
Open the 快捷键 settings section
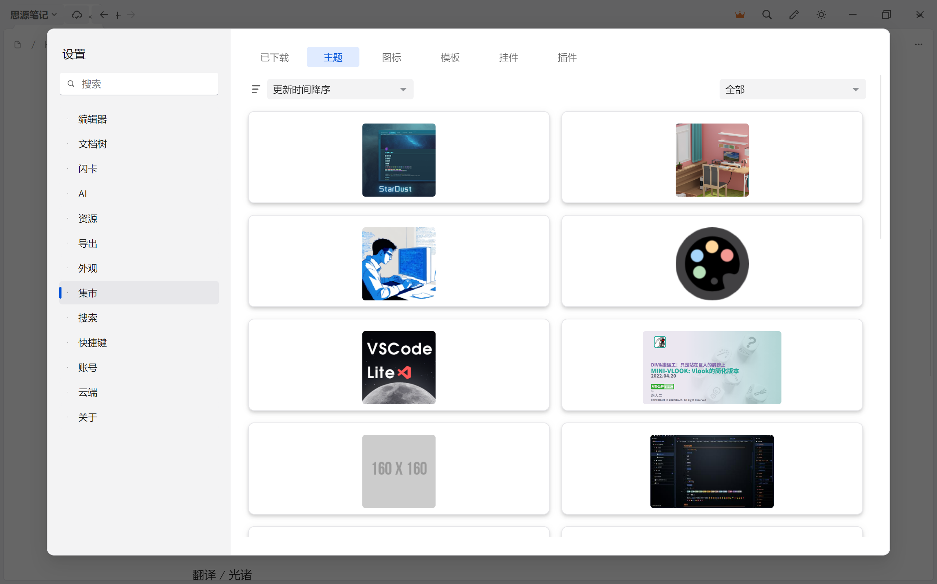(x=93, y=342)
